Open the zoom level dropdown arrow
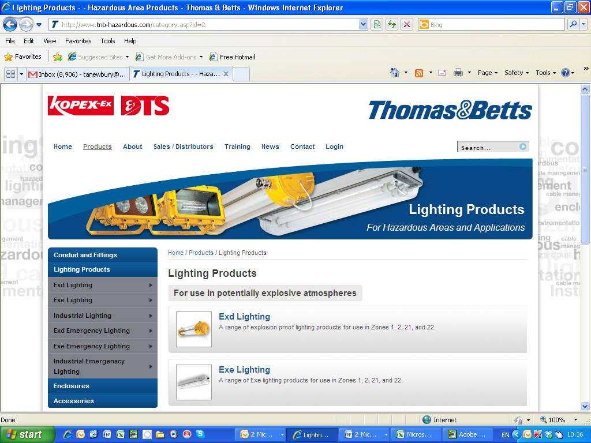The height and width of the screenshot is (443, 591). pos(575,420)
